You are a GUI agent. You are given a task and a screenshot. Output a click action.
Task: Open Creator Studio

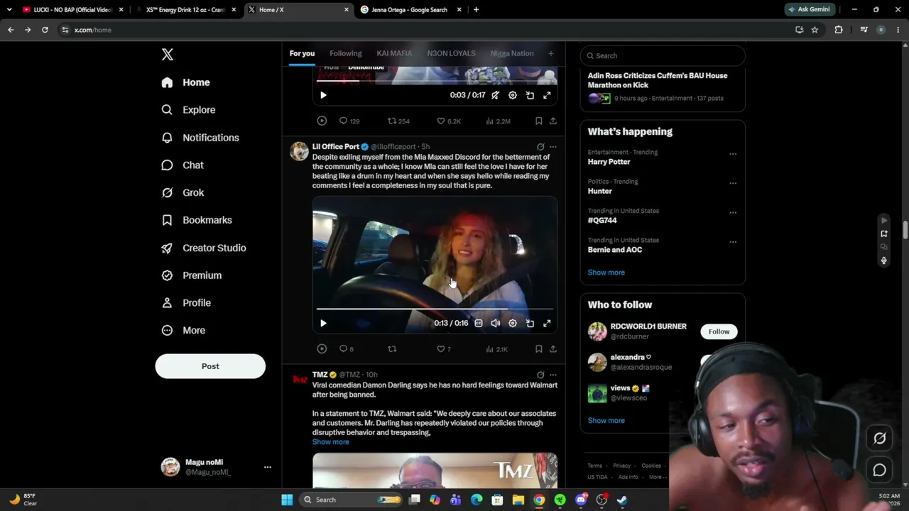pyautogui.click(x=204, y=248)
